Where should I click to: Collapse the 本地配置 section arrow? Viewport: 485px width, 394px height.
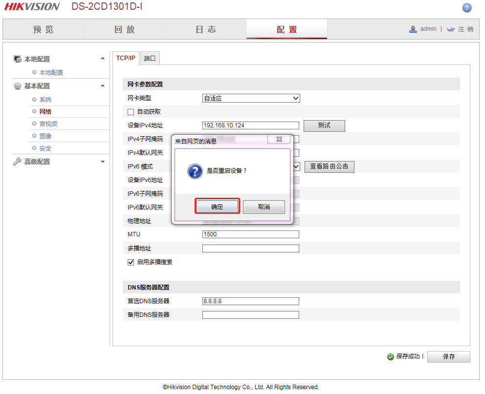point(103,59)
